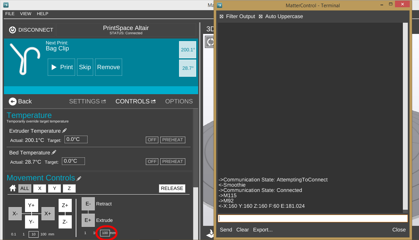Viewport: 419px width, 240px height.
Task: Home ALL axes
Action: tap(25, 188)
